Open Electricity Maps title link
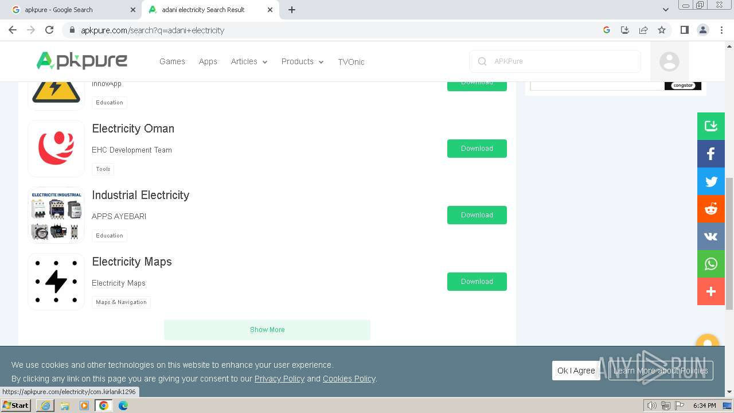734x413 pixels. (x=132, y=262)
